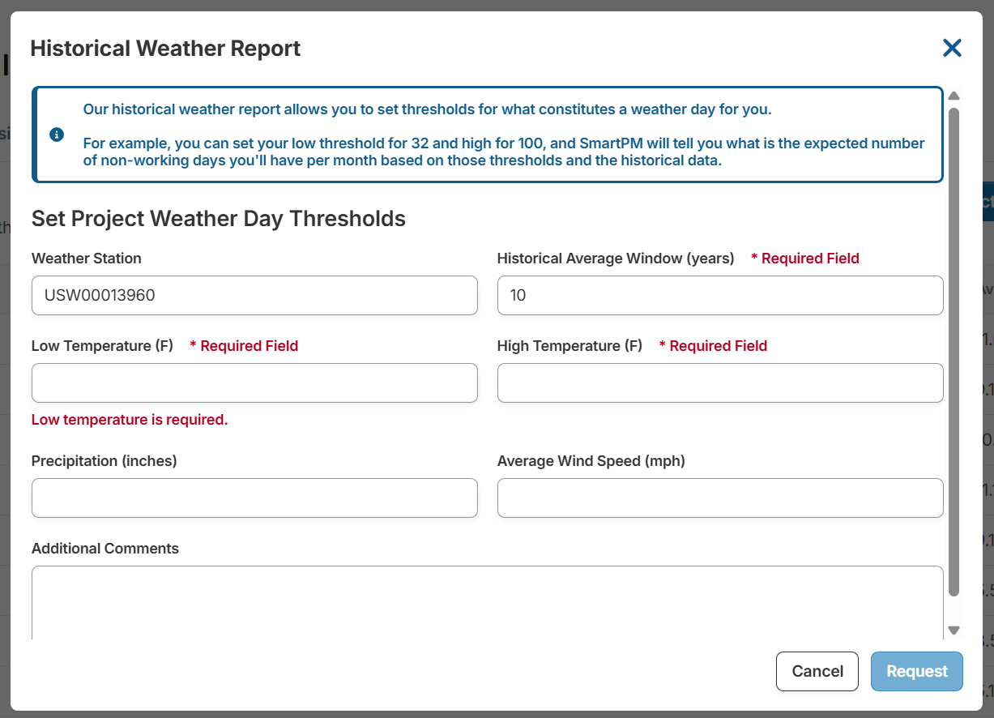The height and width of the screenshot is (718, 994).
Task: Click the info icon in the banner
Action: (x=57, y=135)
